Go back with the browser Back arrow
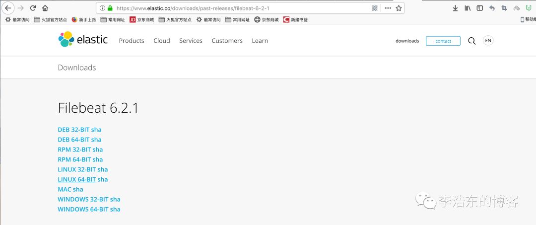Viewport: 536px width, 225px height. (x=8, y=8)
